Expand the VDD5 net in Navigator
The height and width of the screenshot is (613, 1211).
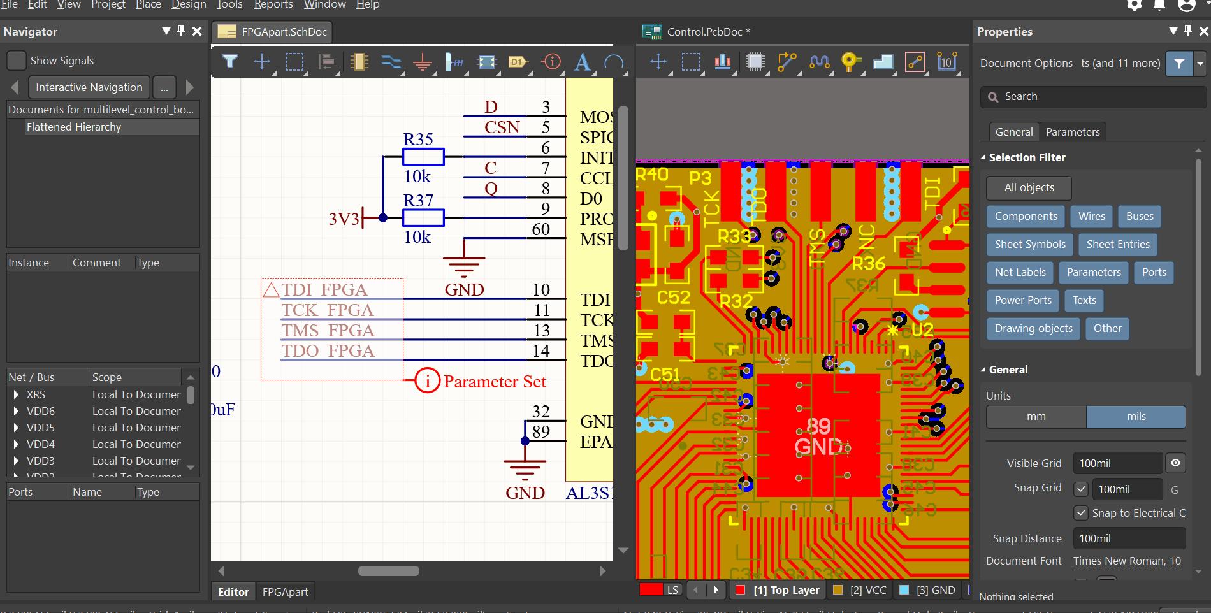[x=16, y=428]
